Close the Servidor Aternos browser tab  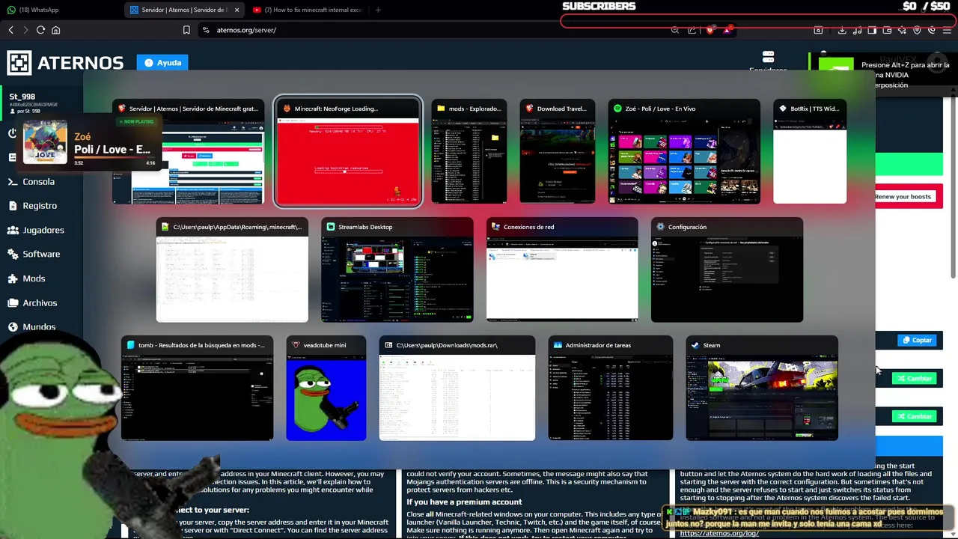[237, 10]
